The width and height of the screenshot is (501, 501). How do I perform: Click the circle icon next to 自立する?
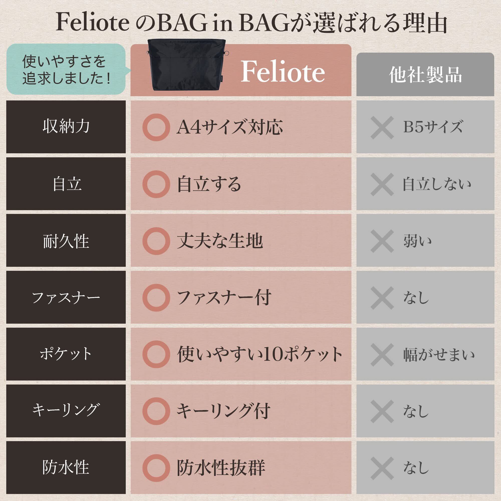156,184
